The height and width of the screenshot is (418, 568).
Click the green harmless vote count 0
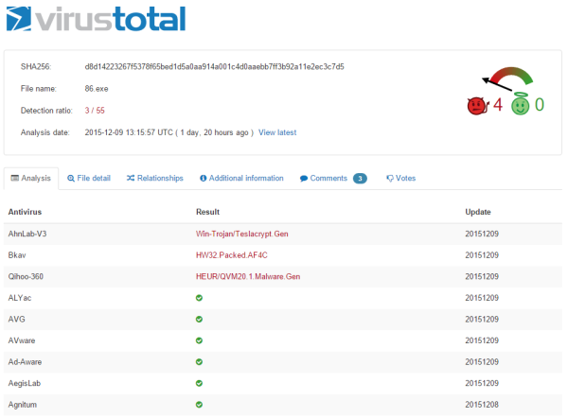click(540, 105)
